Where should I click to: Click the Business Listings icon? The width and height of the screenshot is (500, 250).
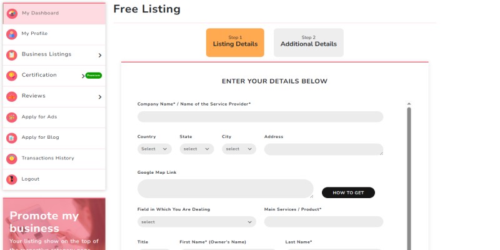point(11,55)
